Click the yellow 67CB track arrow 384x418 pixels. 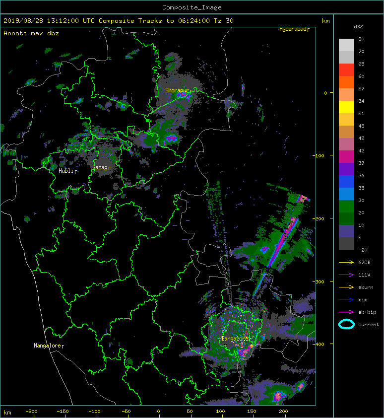346,262
